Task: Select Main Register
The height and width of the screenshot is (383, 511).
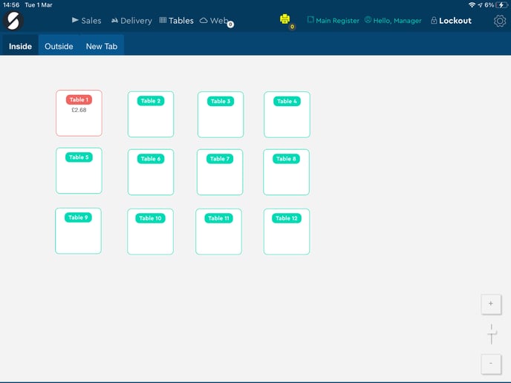Action: pyautogui.click(x=333, y=21)
